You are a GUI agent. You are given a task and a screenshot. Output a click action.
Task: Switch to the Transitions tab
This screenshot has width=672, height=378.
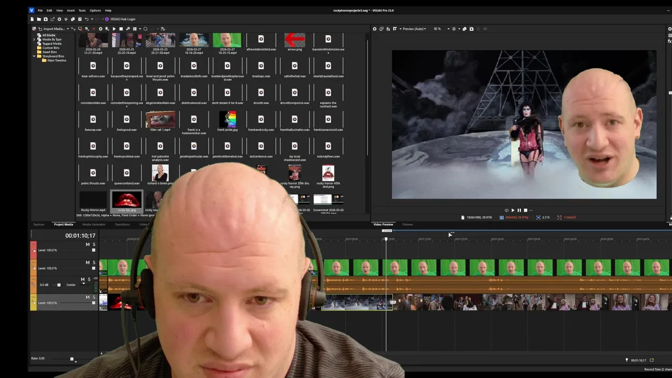tap(122, 225)
